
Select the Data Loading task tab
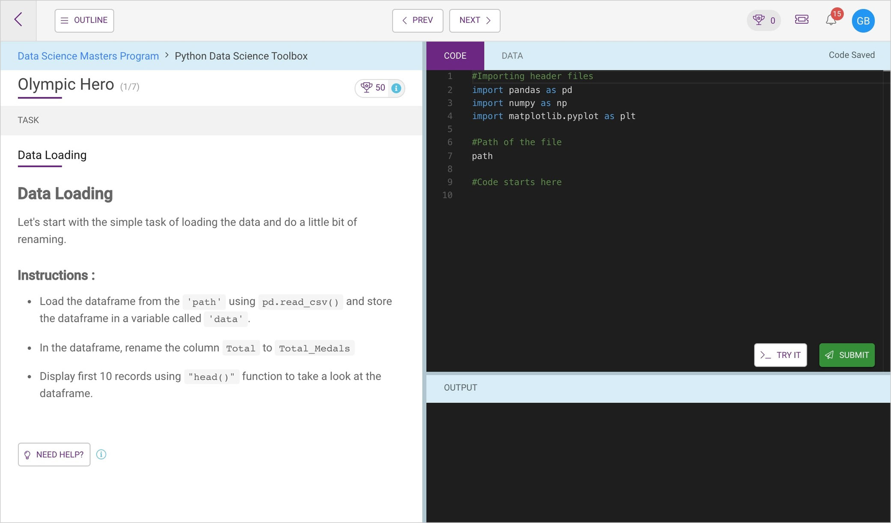[52, 155]
